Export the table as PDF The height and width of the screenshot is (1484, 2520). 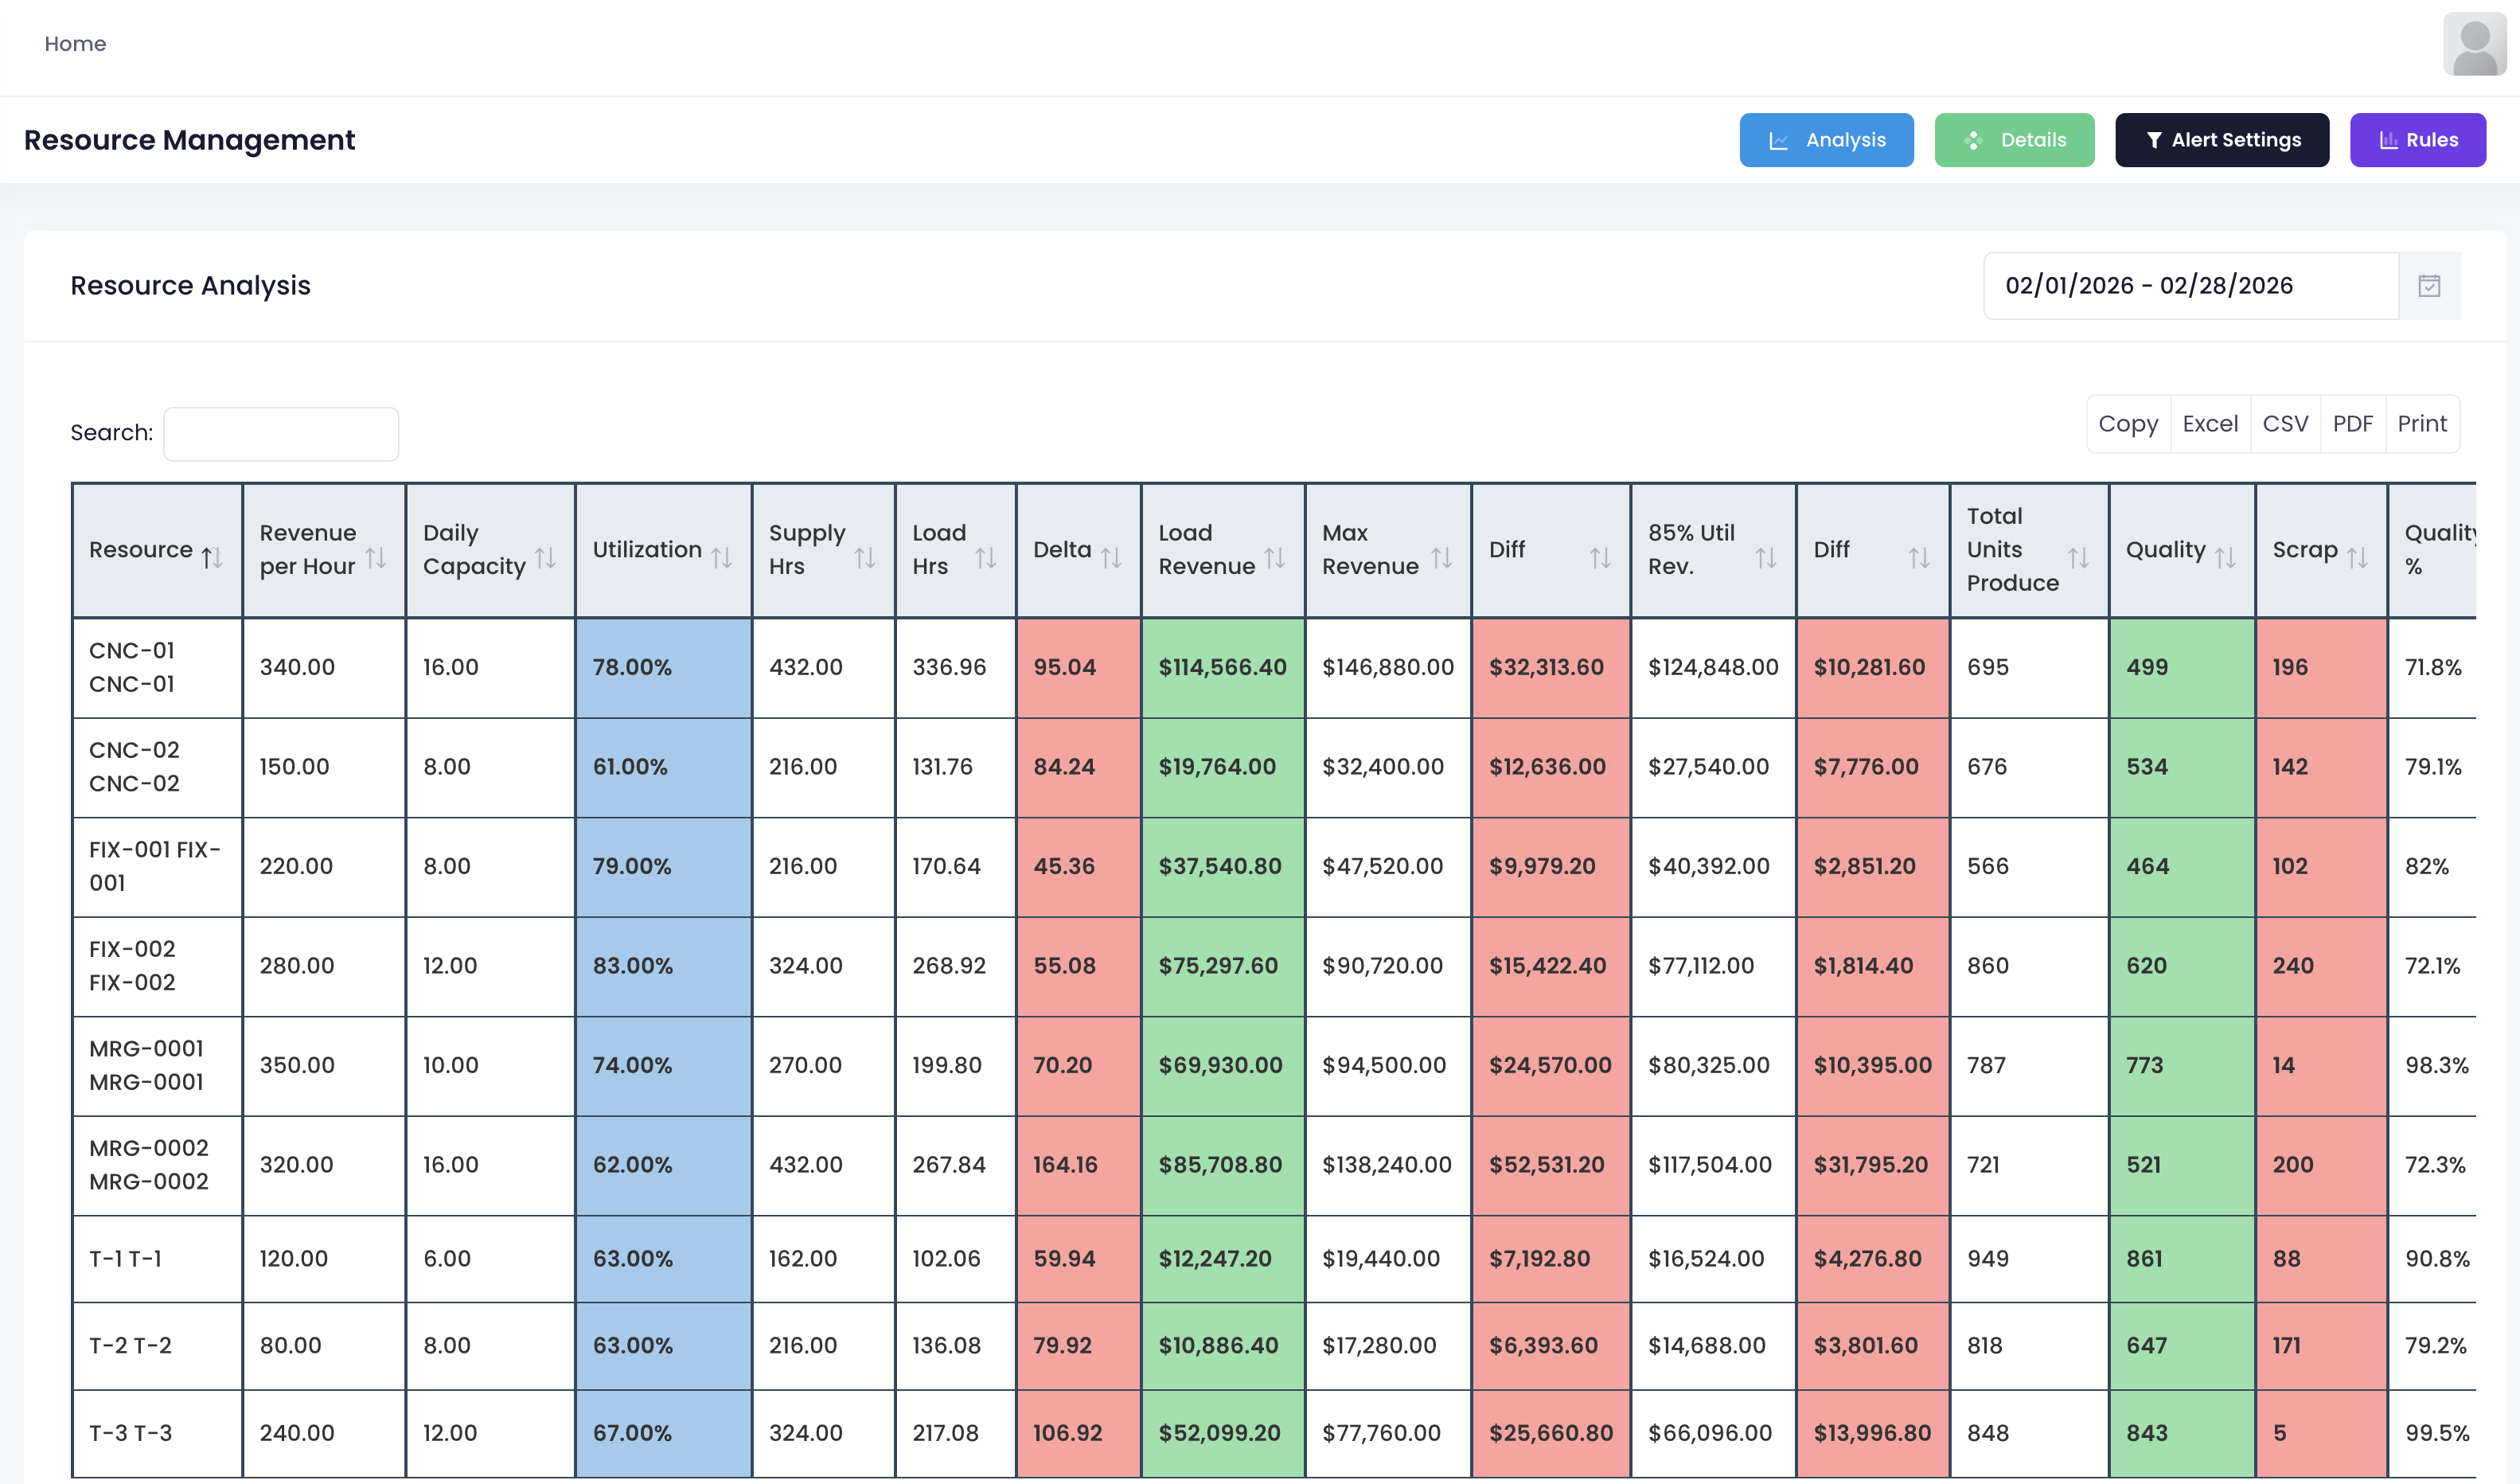coord(2352,424)
